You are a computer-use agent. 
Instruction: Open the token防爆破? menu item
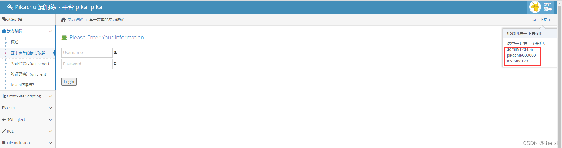coord(22,85)
